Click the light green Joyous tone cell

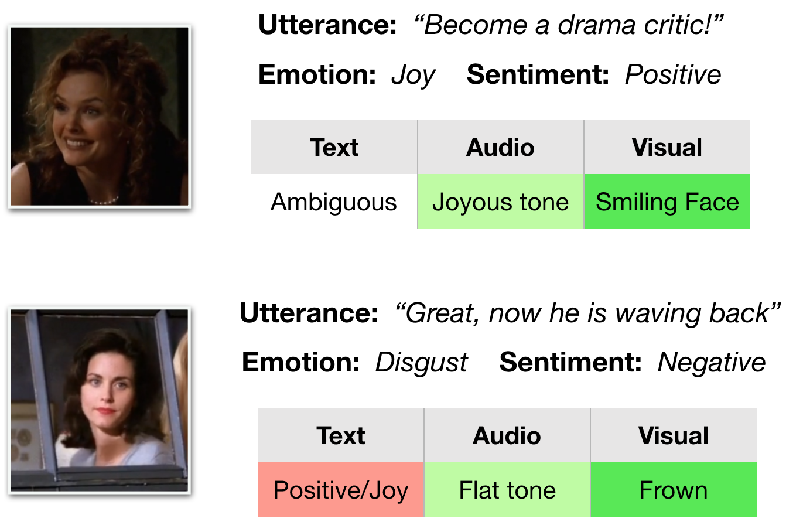(x=501, y=202)
